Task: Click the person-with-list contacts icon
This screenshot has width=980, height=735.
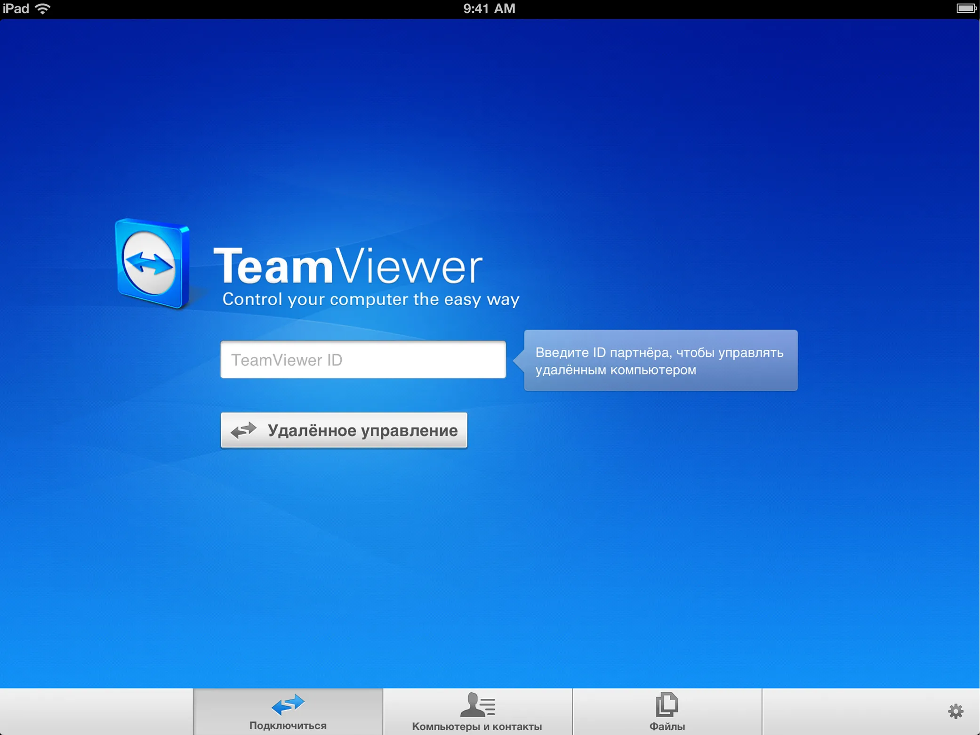Action: 477,704
